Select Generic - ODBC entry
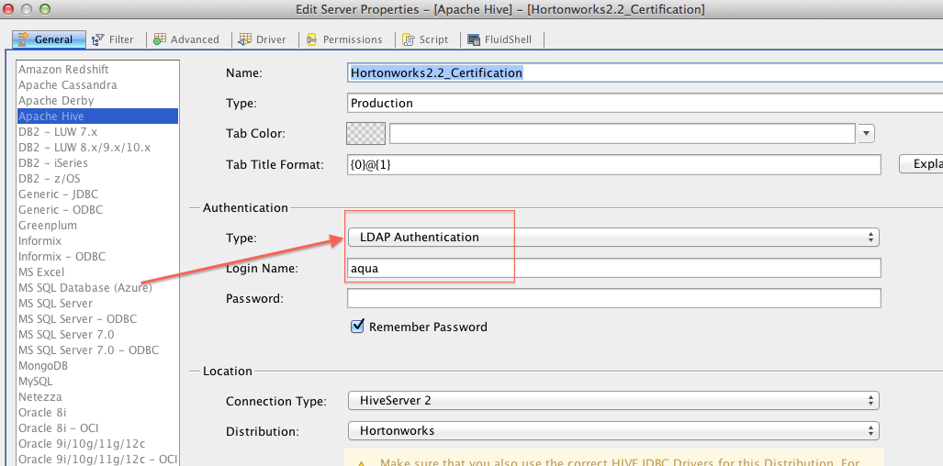Screen dimensions: 943x466 coord(98,210)
